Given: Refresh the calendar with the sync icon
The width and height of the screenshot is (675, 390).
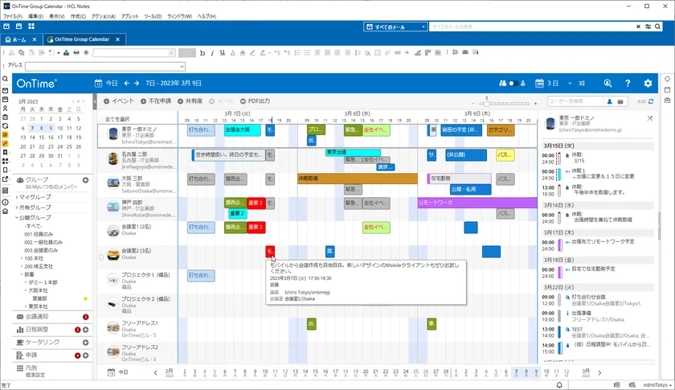Looking at the screenshot, I should click(651, 101).
